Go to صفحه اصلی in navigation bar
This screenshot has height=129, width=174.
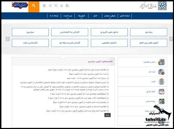click(x=125, y=16)
